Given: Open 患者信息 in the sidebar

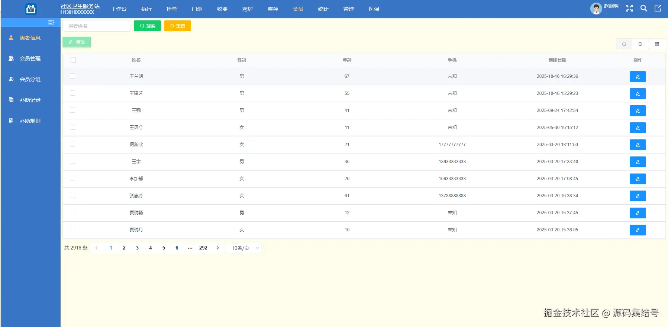Looking at the screenshot, I should click(30, 38).
